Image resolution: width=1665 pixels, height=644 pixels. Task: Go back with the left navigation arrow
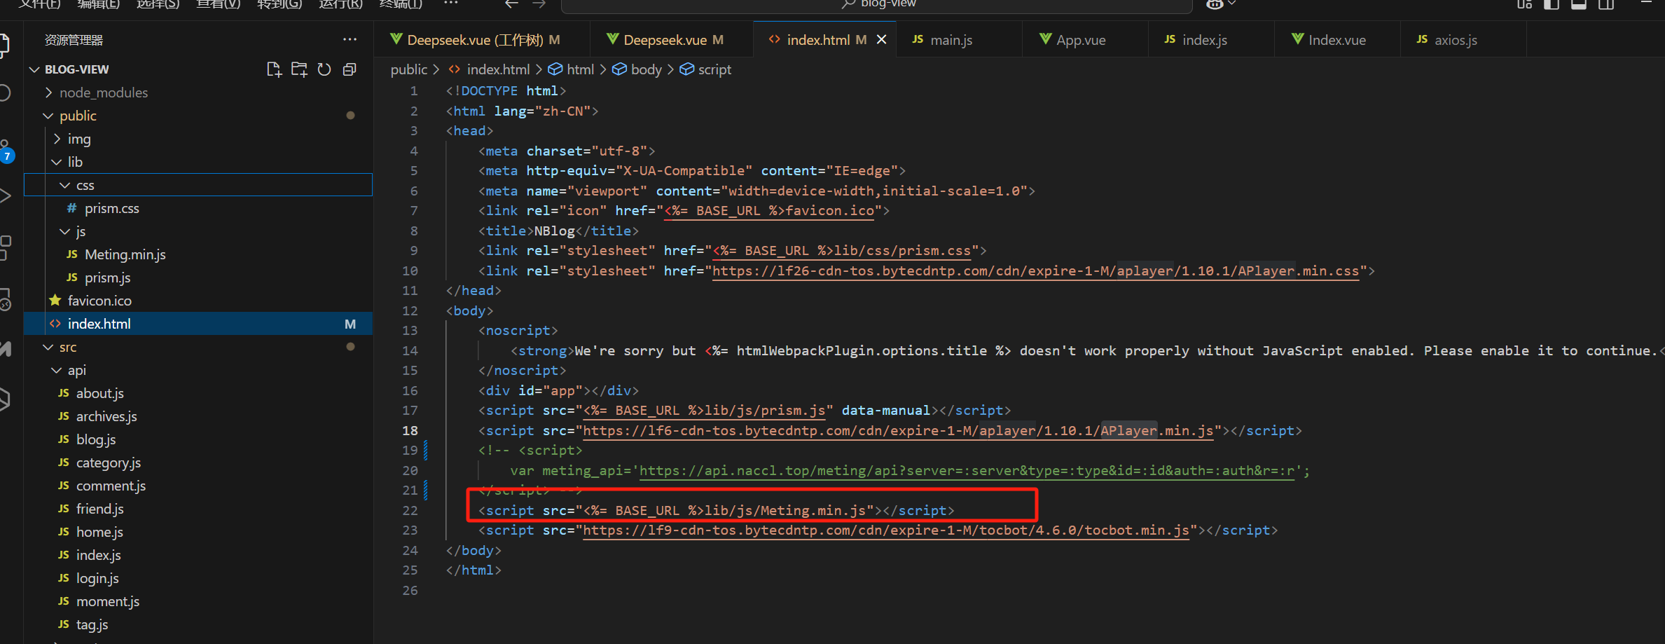(x=512, y=4)
